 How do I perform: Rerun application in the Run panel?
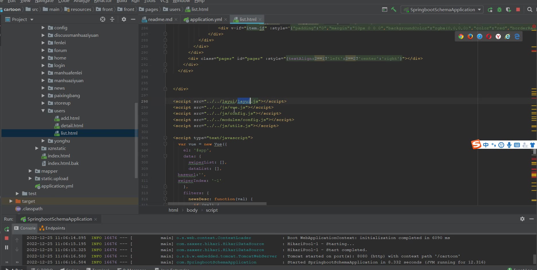(x=7, y=229)
